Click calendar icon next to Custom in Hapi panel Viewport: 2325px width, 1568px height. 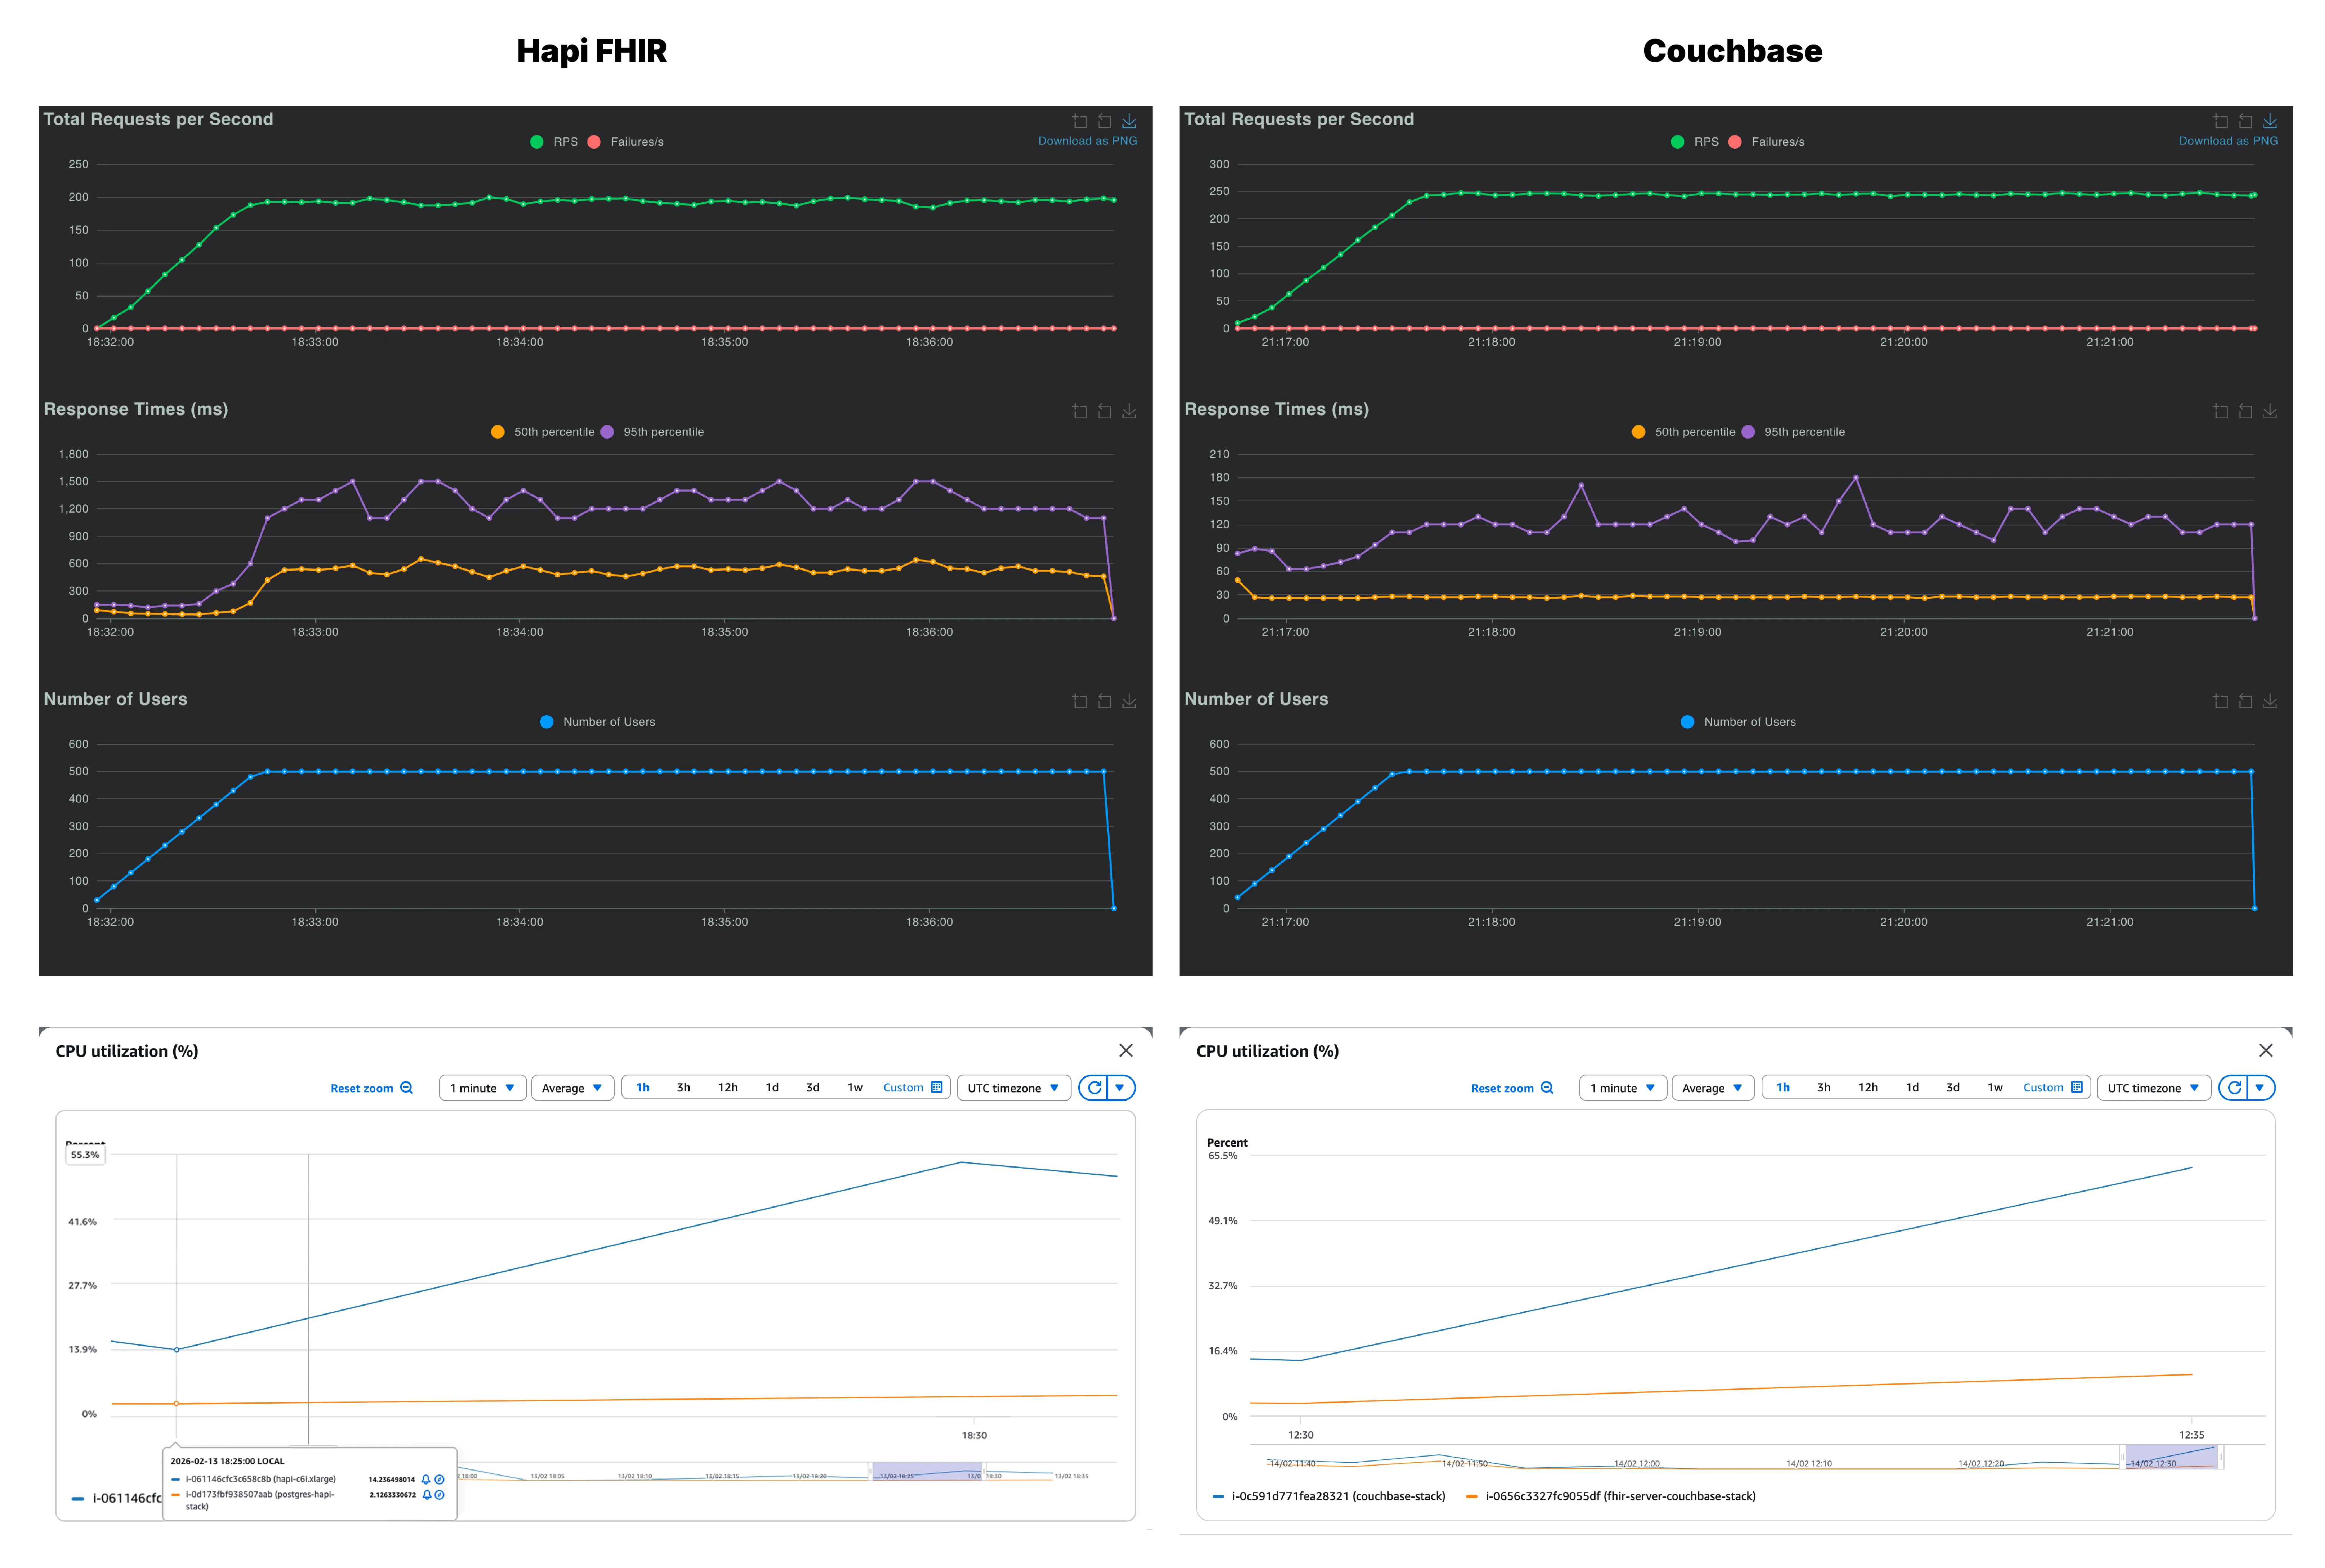click(937, 1088)
